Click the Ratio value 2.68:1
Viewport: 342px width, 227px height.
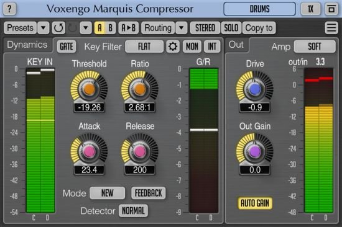[139, 107]
